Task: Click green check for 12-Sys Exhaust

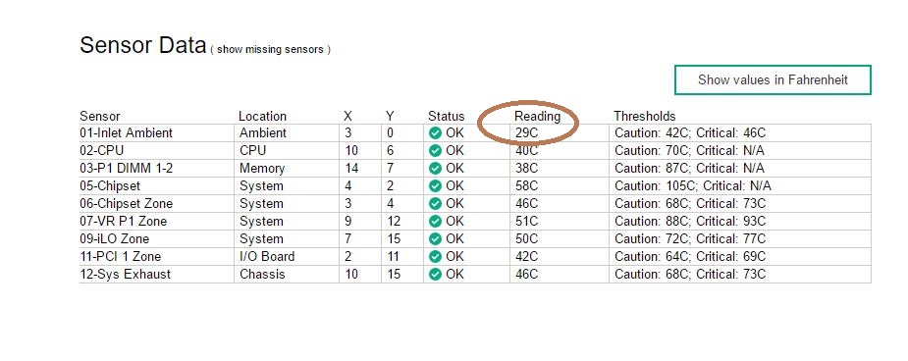Action: 435,275
